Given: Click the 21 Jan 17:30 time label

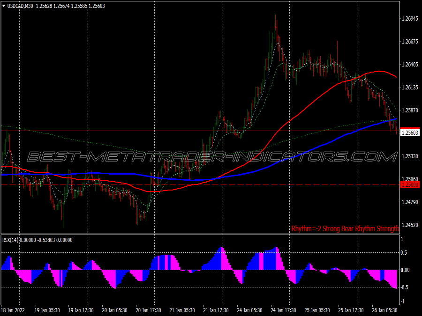Looking at the screenshot, I should pyautogui.click(x=216, y=310).
